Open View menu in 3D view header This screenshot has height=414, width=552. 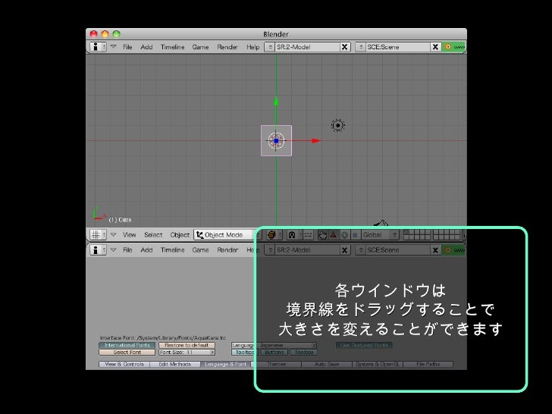129,235
